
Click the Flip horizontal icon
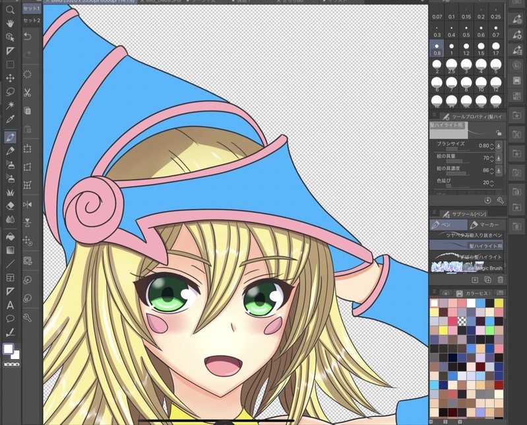tap(28, 205)
